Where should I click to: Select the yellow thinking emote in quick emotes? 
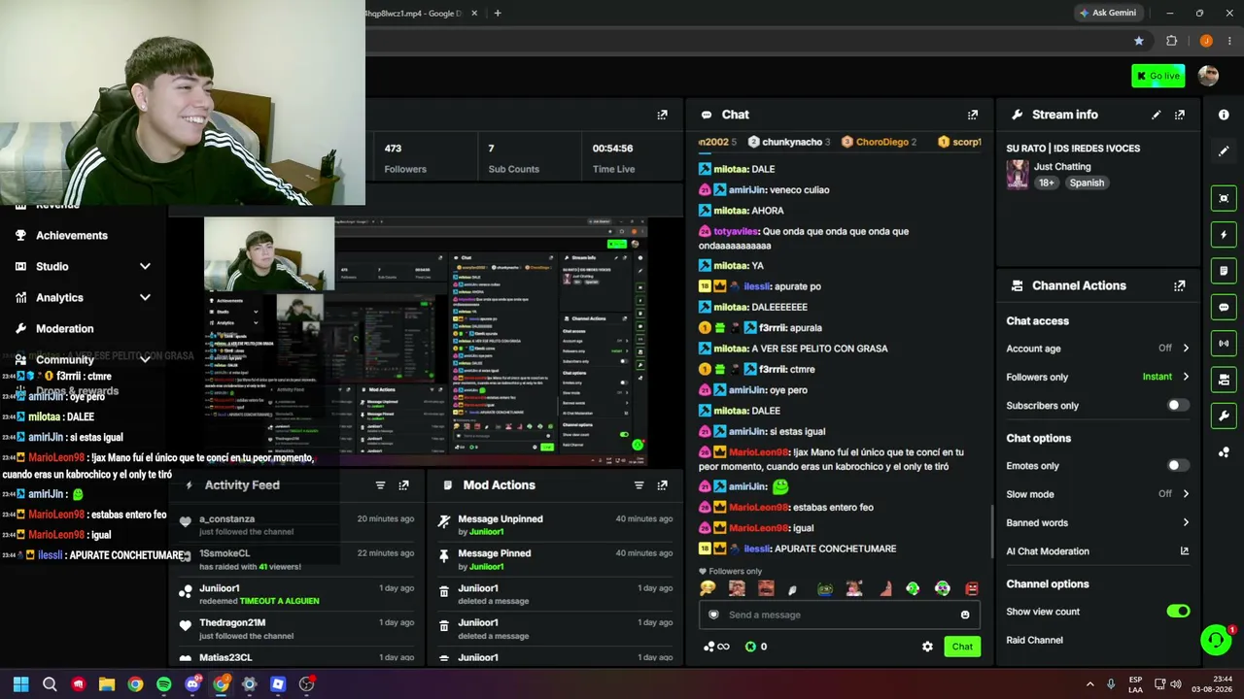click(x=708, y=588)
